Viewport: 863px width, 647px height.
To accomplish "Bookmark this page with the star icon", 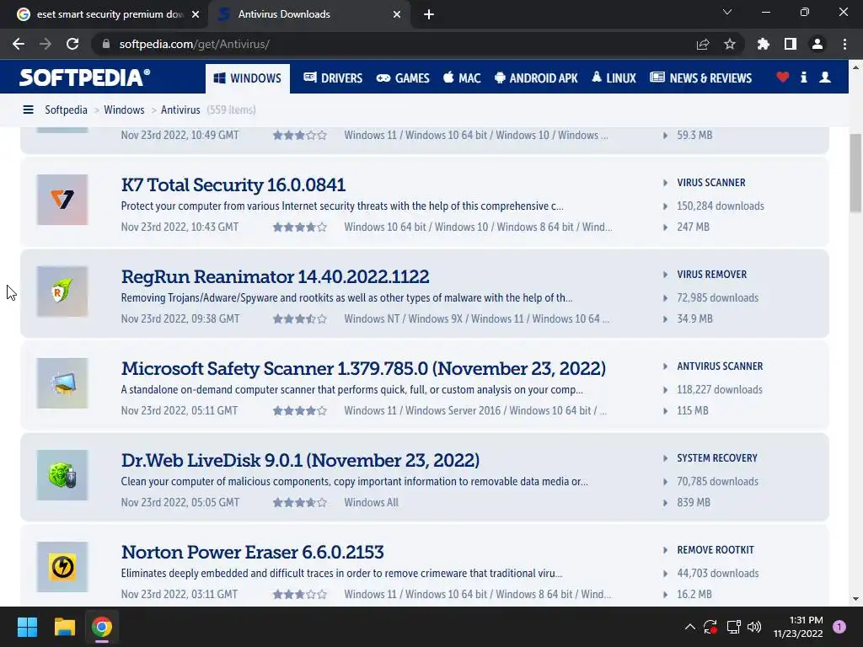I will click(729, 44).
